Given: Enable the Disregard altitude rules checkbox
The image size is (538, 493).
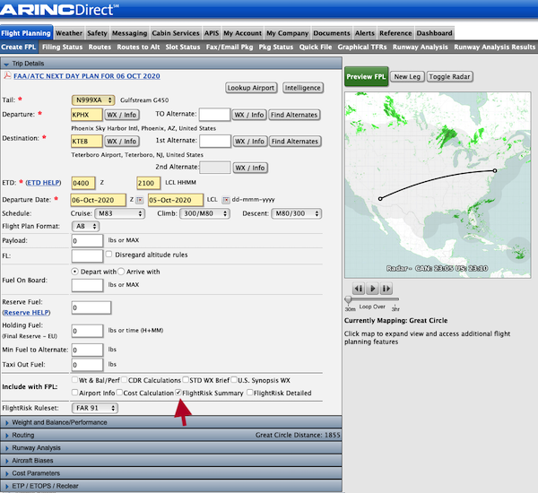Looking at the screenshot, I should (110, 255).
